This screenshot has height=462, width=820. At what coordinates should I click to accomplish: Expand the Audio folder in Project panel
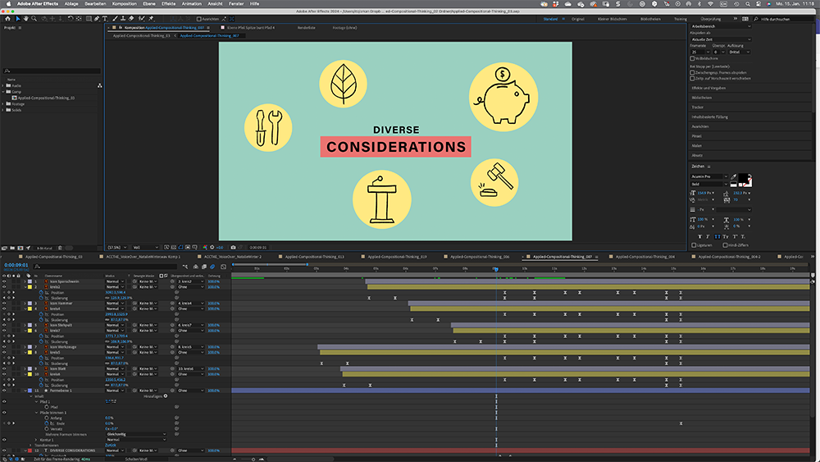[x=3, y=85]
